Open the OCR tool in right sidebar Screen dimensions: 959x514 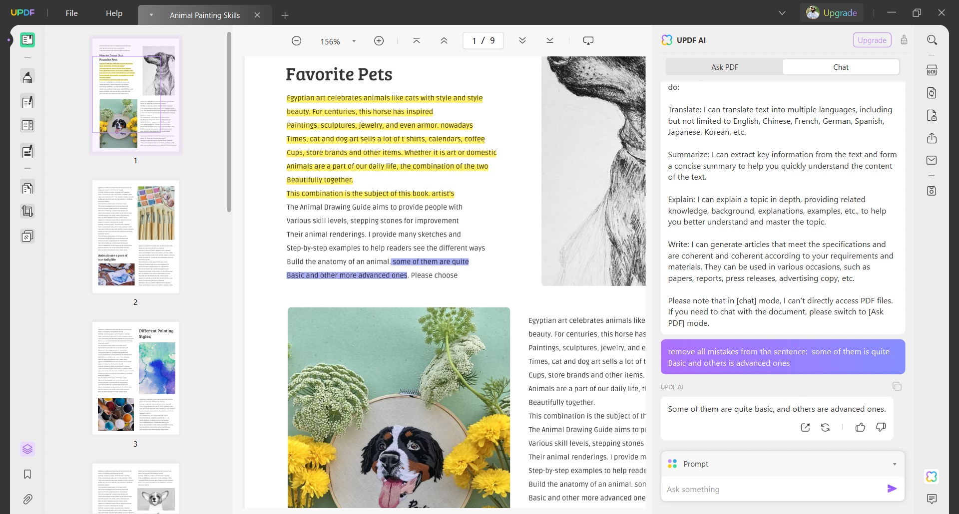coord(932,70)
